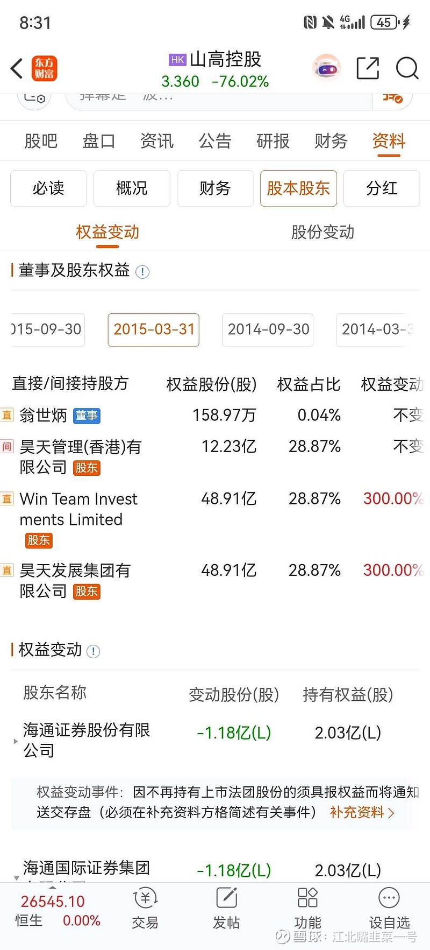Expand the 海通证券股份有限公司 row

pyautogui.click(x=16, y=741)
